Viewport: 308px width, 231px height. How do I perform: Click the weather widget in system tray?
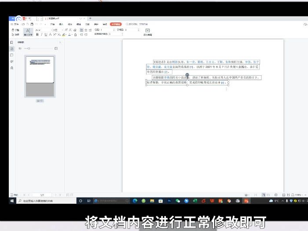(x=274, y=201)
